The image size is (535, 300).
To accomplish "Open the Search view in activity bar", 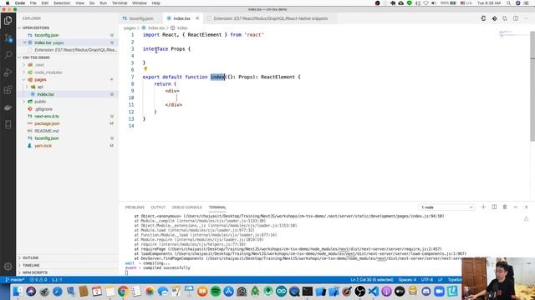I will [x=8, y=55].
